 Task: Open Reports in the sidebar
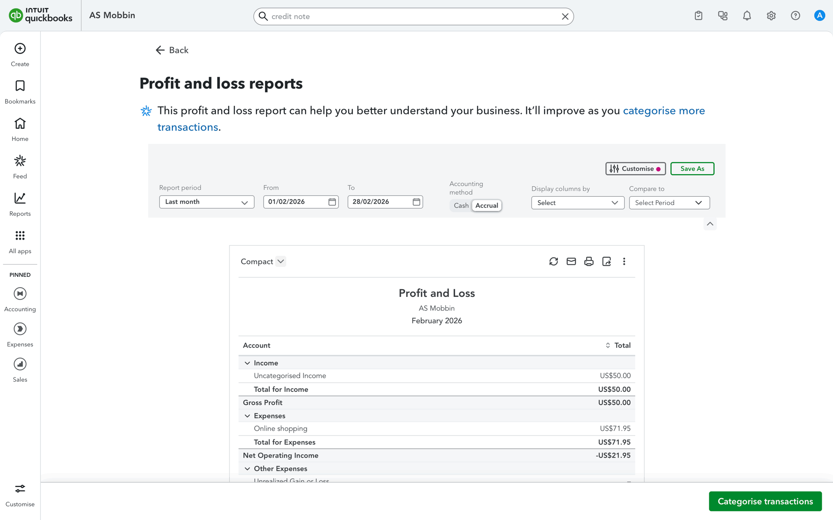tap(20, 205)
